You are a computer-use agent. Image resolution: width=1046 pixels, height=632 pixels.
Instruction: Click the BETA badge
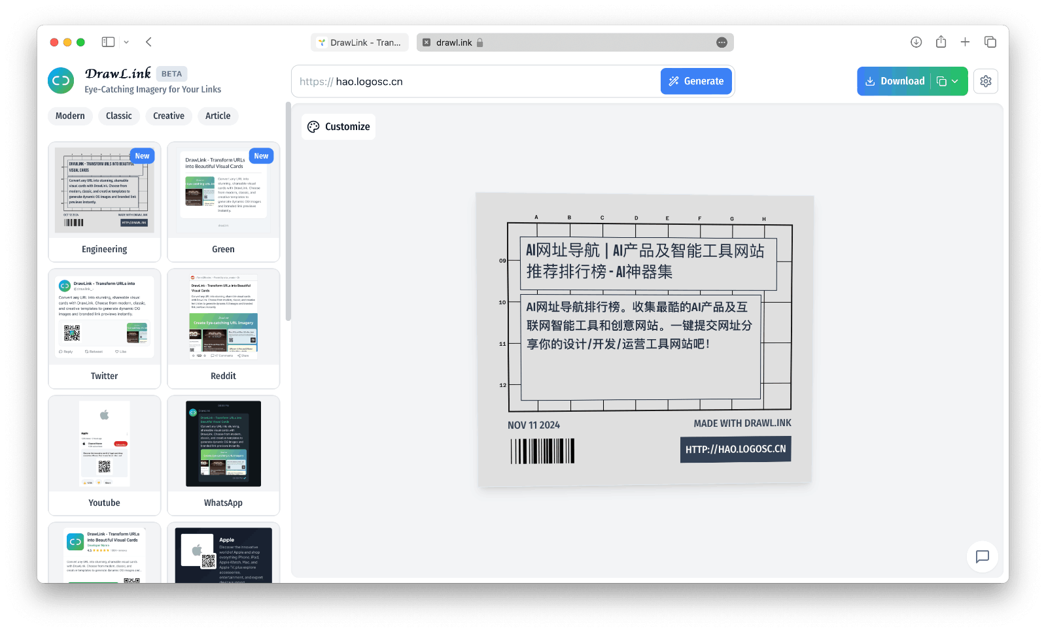click(x=172, y=74)
